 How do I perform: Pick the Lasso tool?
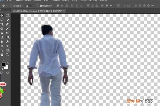(2, 20)
